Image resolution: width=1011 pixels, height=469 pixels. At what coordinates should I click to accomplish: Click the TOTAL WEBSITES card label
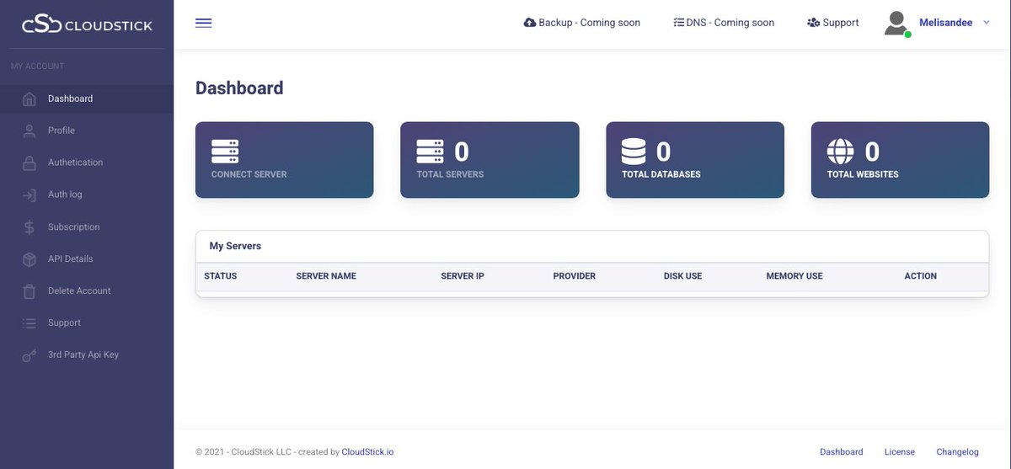click(863, 174)
